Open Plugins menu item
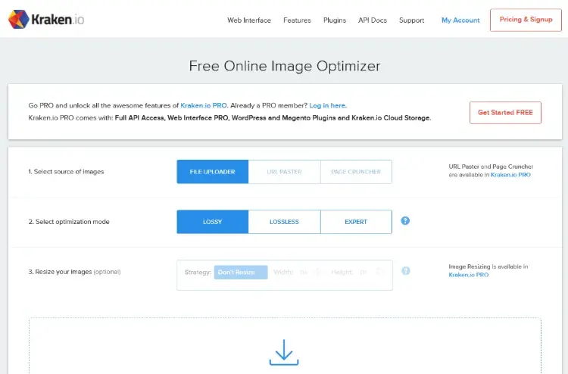This screenshot has width=568, height=374. (334, 20)
